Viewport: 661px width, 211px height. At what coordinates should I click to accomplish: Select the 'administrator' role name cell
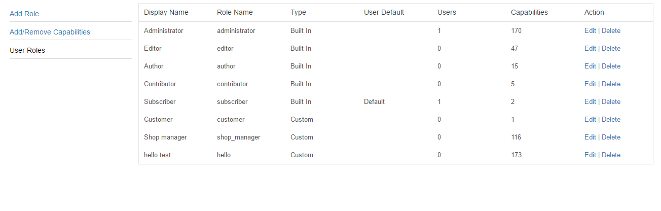pos(236,30)
